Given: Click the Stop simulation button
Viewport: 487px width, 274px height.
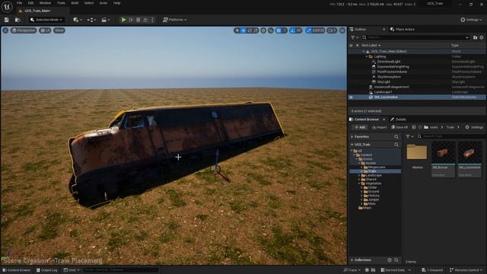Looking at the screenshot, I should click(138, 20).
